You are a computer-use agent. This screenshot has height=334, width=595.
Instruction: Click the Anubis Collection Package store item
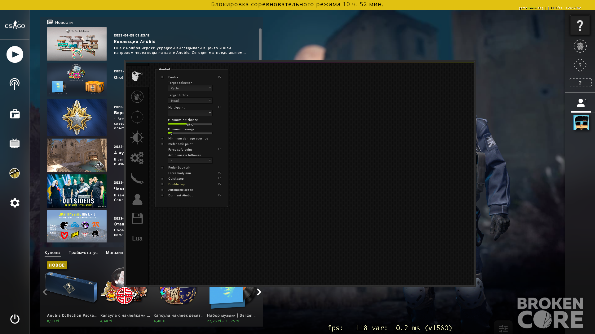[71, 292]
